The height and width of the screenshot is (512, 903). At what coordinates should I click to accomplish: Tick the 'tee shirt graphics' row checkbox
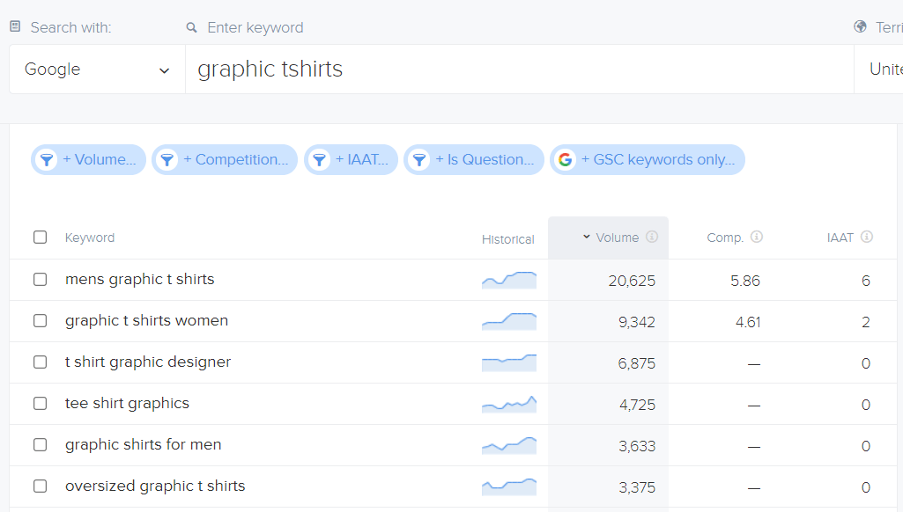[40, 404]
